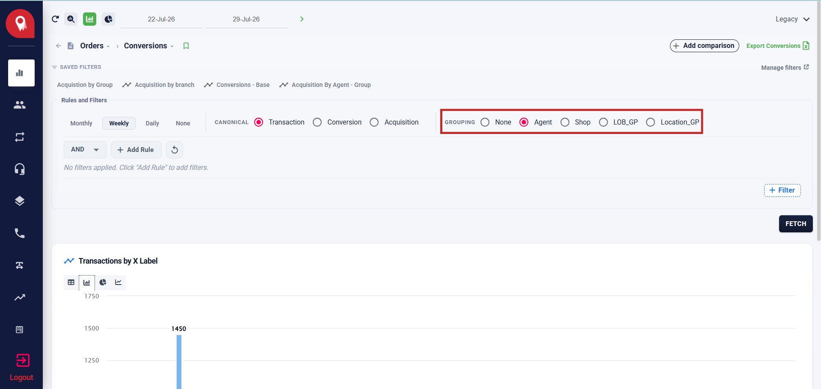Click the 22-Jul-26 start date field
This screenshot has width=821, height=389.
161,19
